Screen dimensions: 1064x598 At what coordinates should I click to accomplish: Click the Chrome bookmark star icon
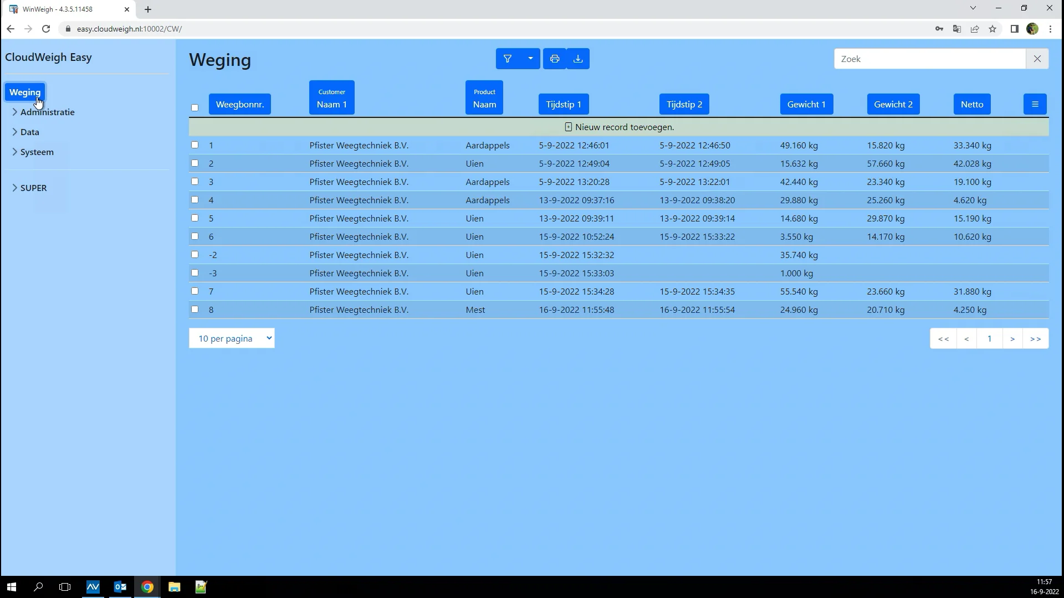pyautogui.click(x=993, y=29)
